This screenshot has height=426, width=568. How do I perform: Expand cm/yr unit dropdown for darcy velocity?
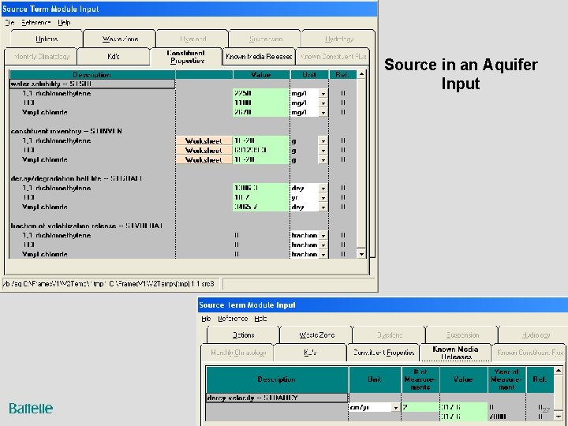(395, 408)
